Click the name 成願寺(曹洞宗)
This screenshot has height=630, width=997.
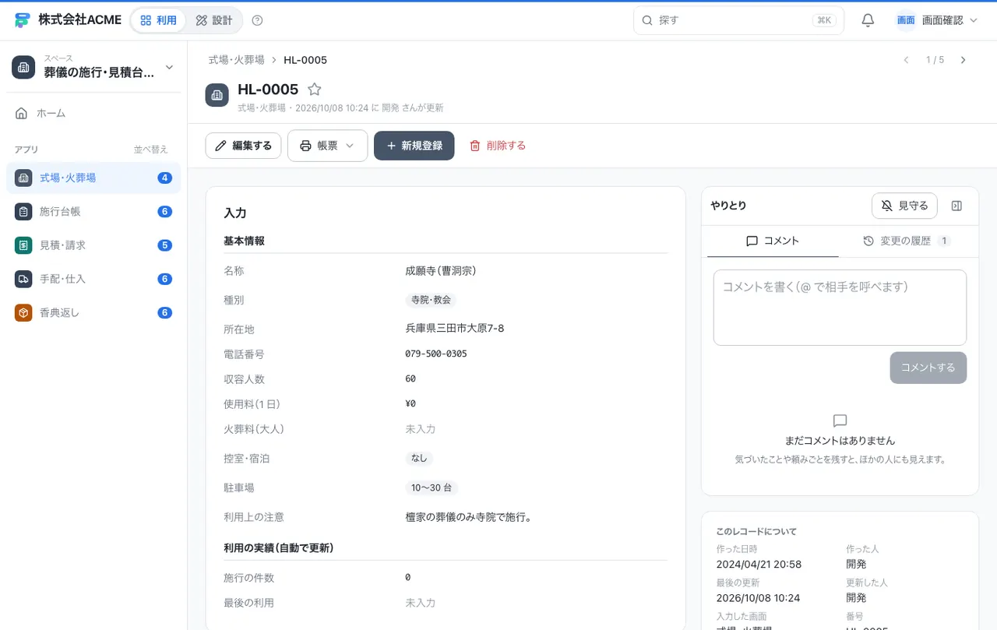441,271
